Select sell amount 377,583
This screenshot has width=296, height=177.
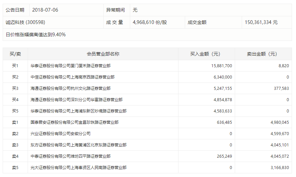tap(281, 88)
